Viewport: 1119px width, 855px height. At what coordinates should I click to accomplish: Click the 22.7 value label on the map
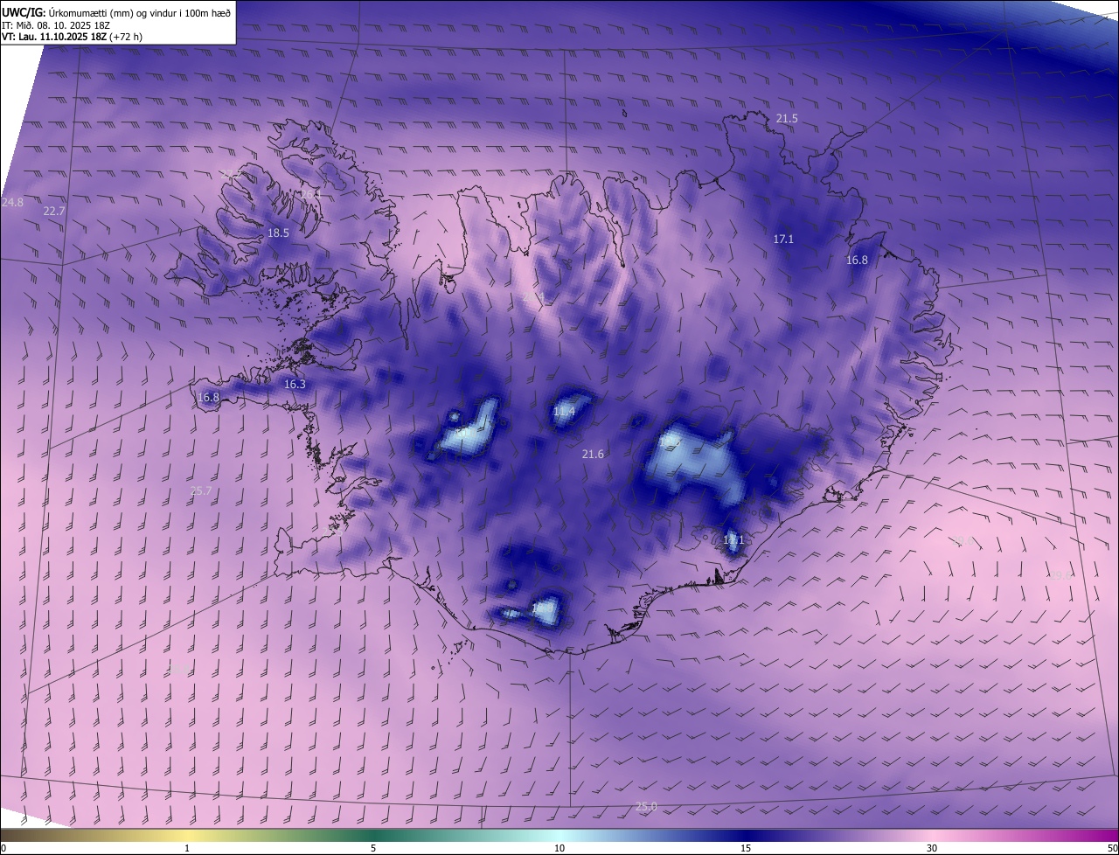click(54, 211)
